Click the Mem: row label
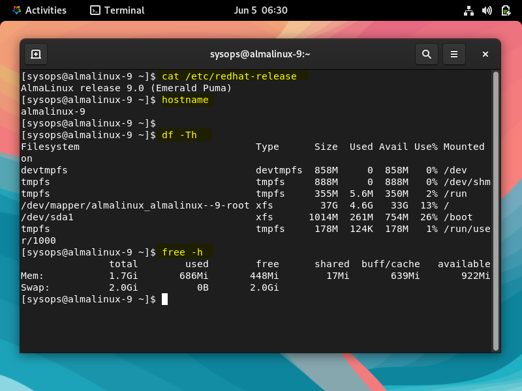Screen dimensions: 522x391 point(32,276)
